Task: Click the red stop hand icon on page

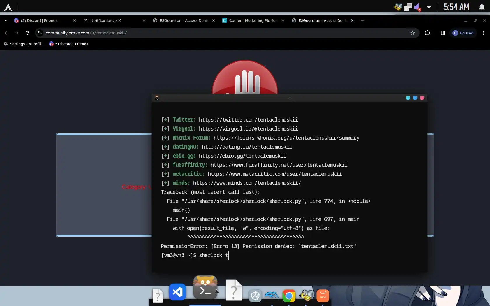Action: tap(245, 77)
